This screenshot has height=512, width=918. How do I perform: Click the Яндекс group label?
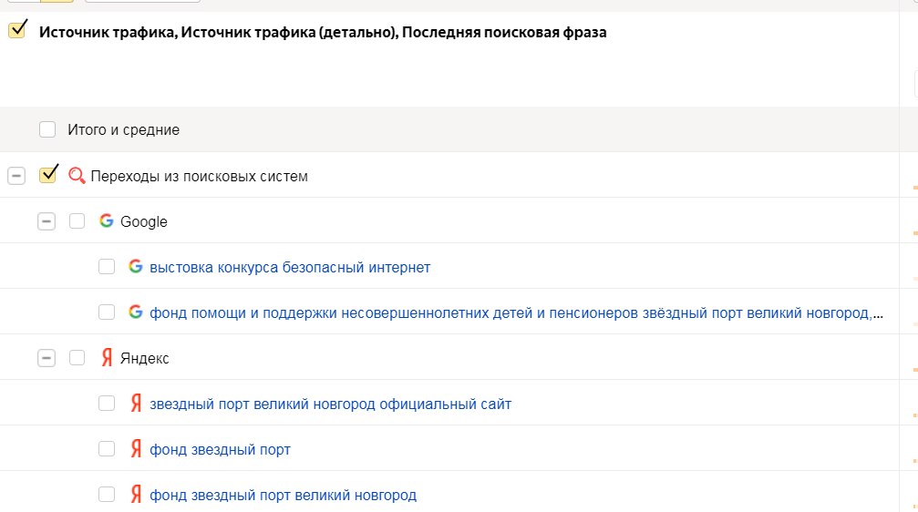click(x=145, y=358)
